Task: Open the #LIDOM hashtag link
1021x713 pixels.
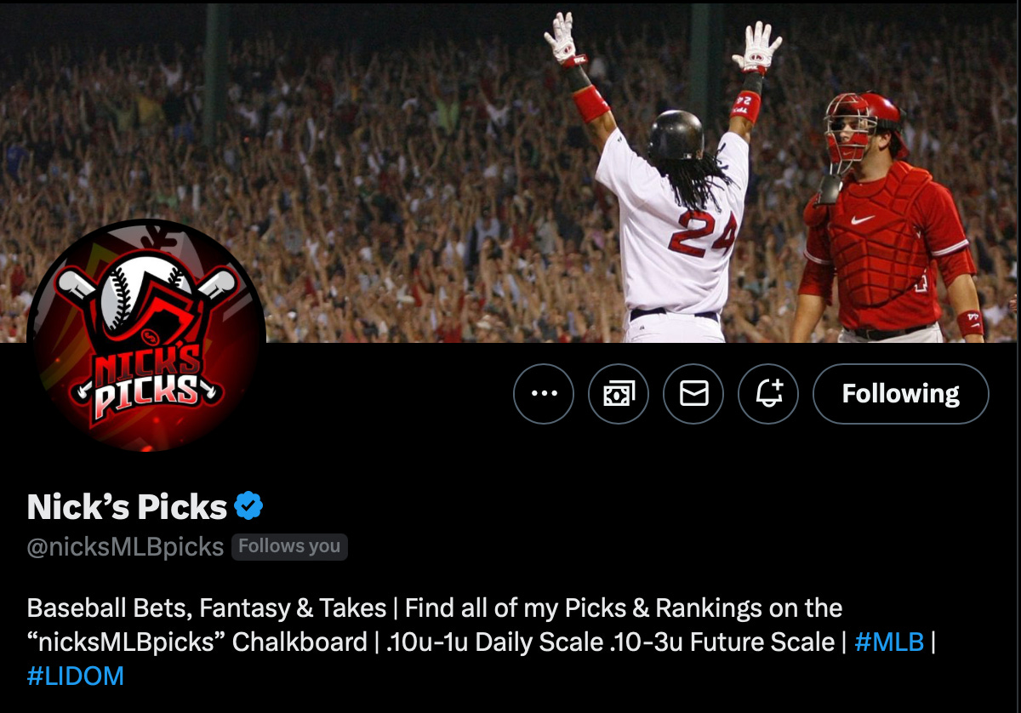Action: click(x=76, y=676)
